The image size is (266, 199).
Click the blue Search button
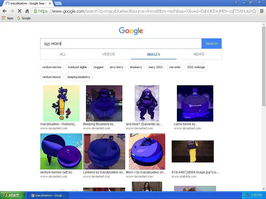(x=211, y=44)
